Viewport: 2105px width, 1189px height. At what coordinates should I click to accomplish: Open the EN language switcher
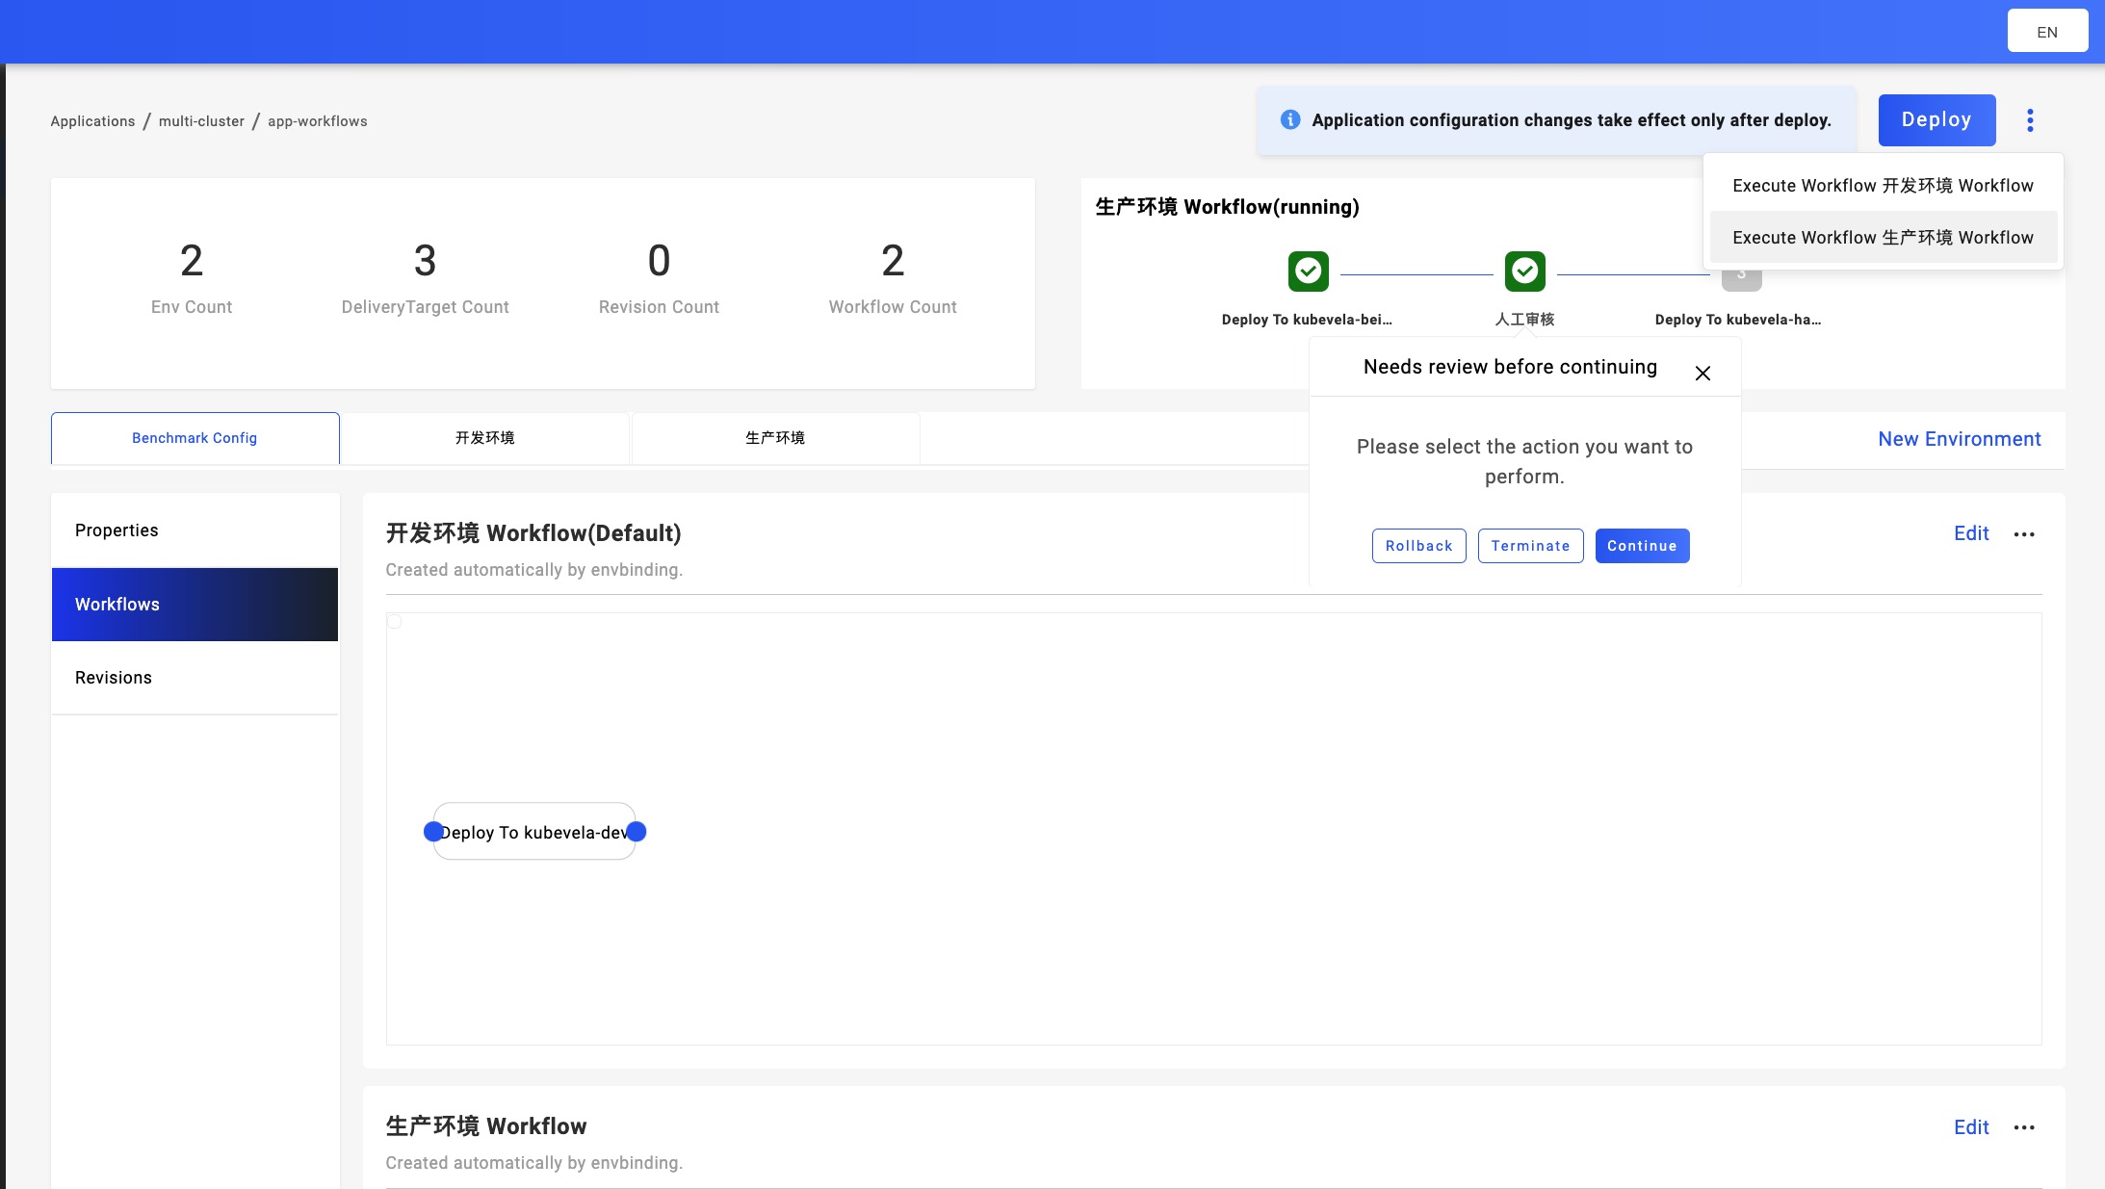(x=2047, y=32)
